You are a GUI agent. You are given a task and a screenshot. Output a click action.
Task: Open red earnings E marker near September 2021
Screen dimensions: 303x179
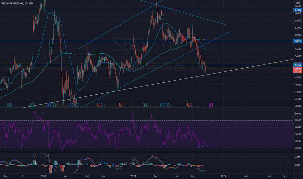[189, 105]
